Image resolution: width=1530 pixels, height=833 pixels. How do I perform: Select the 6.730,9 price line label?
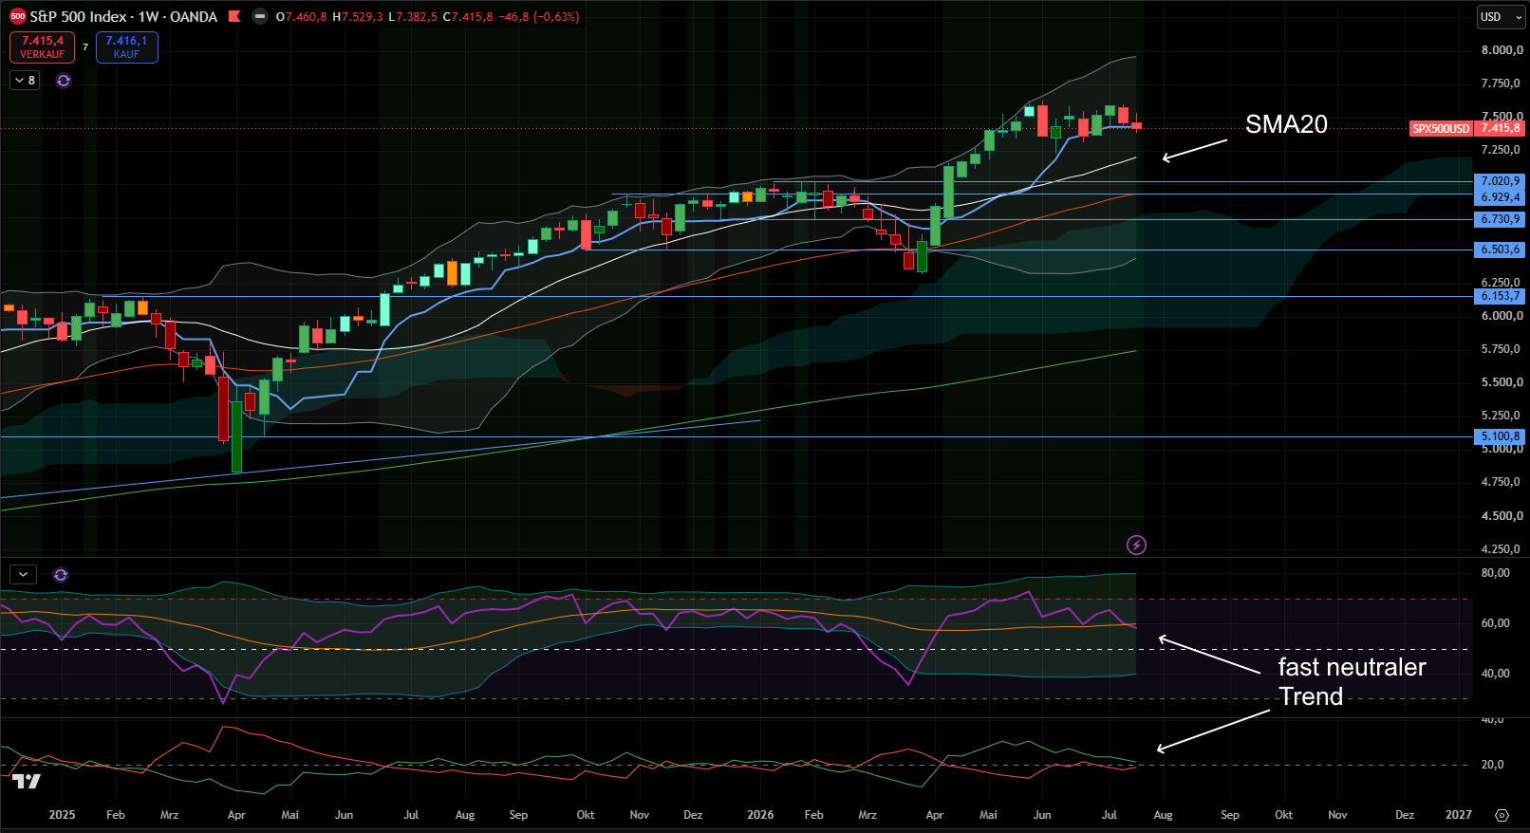point(1501,219)
